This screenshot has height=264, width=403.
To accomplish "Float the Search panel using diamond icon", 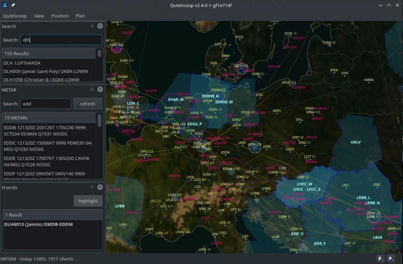I will [92, 26].
